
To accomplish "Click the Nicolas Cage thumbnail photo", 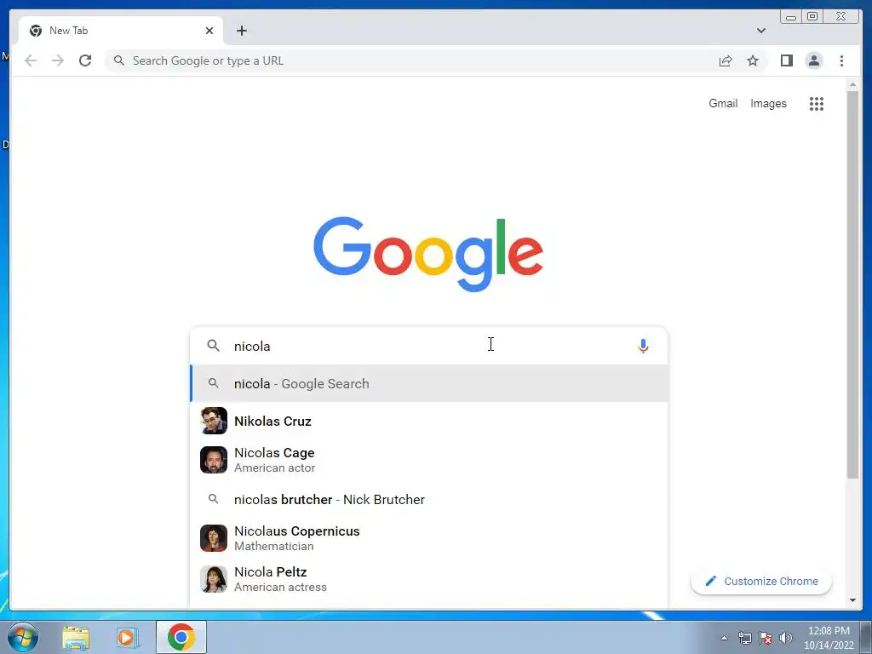I will coord(214,460).
